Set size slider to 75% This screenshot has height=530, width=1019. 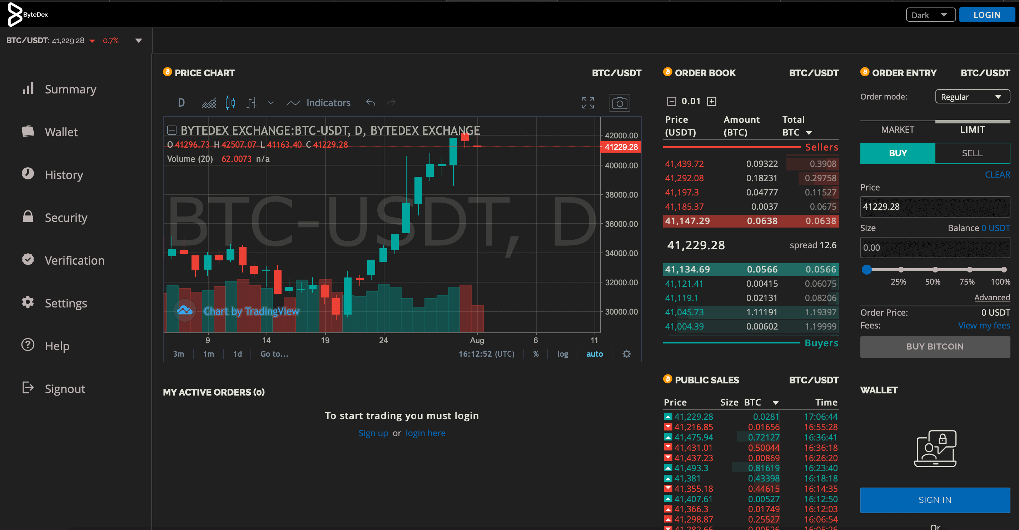[x=969, y=270]
